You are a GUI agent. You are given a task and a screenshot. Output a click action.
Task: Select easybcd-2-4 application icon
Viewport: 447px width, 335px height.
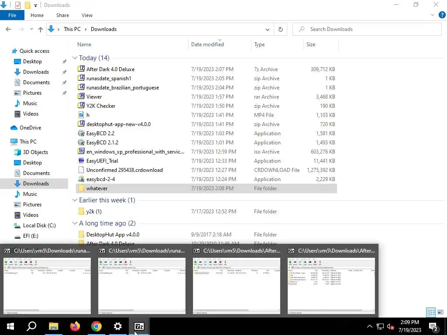pyautogui.click(x=81, y=179)
